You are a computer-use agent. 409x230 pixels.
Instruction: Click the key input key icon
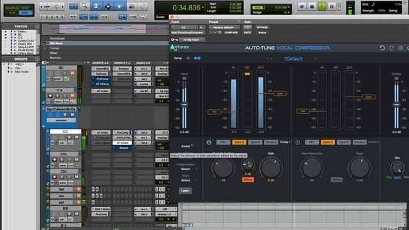coord(174,40)
